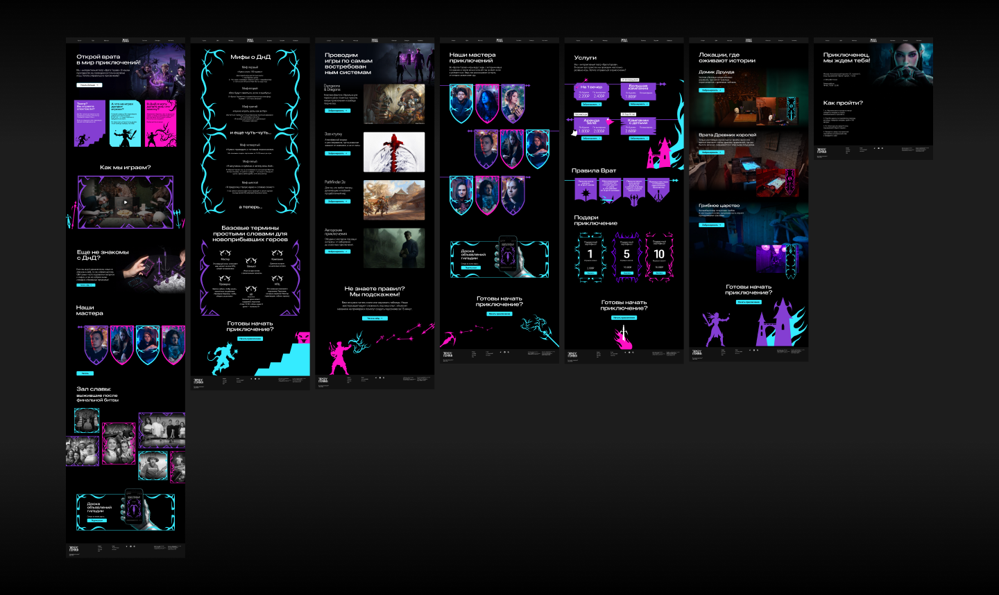Click 'Мастер' term icon on myths page

[x=225, y=253]
